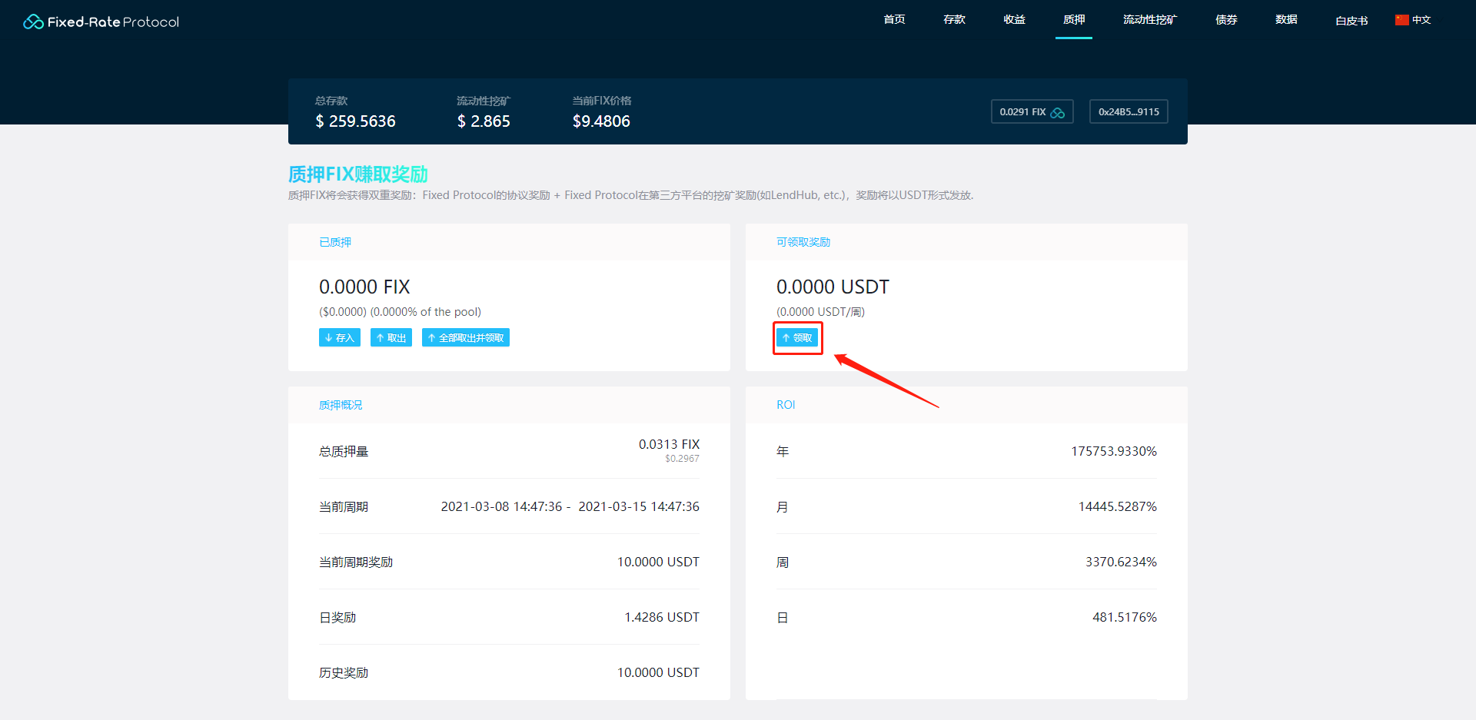Viewport: 1476px width, 720px height.
Task: Click the monthly ROI 14445.5287%
Action: [1117, 506]
